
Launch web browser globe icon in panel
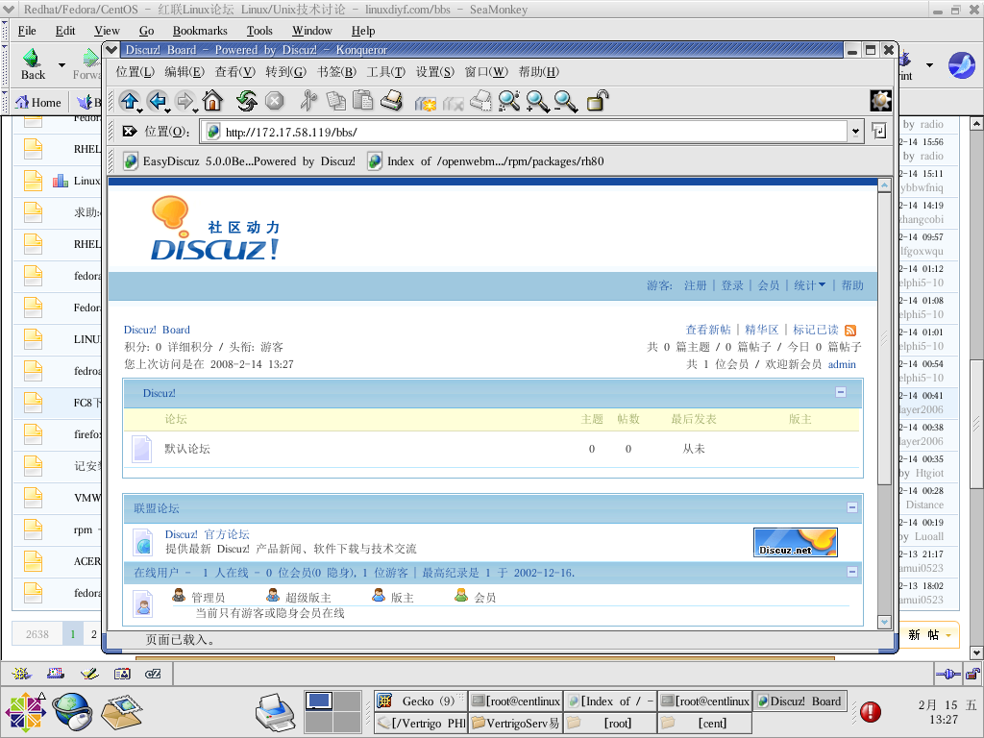[x=72, y=711]
